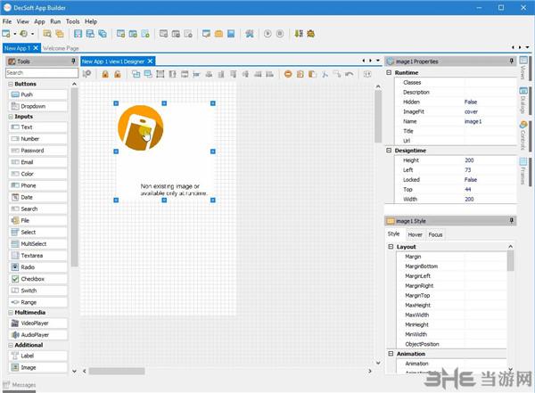Click the run app play icon
Viewport: 535px width, 393px height.
pos(267,34)
